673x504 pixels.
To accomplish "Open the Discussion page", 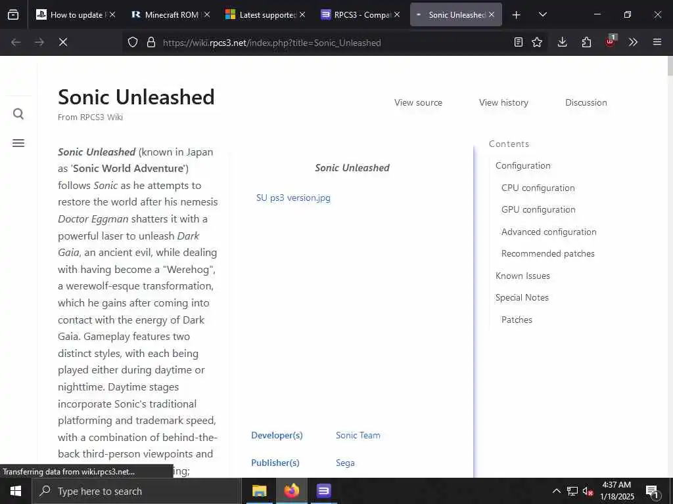I will pyautogui.click(x=586, y=102).
